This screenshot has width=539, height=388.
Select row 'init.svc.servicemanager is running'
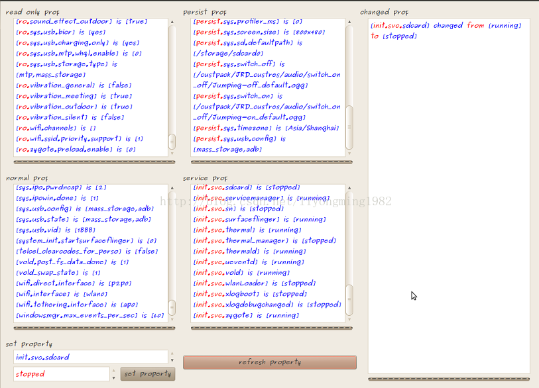[262, 198]
